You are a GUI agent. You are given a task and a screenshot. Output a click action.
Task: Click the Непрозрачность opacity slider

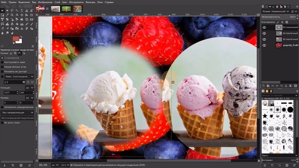[x=278, y=17]
